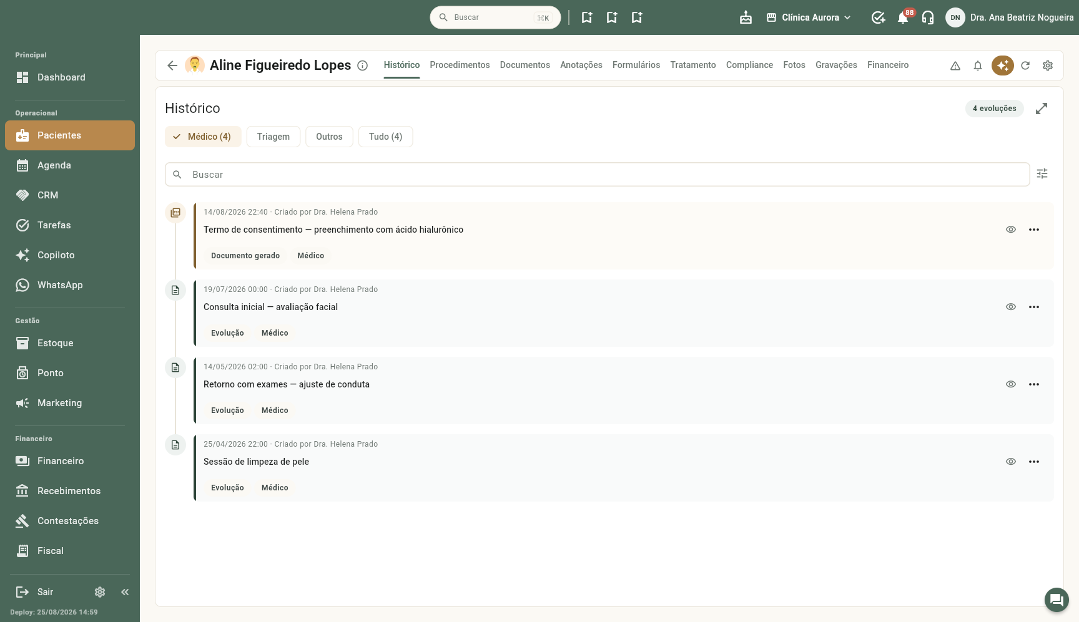The height and width of the screenshot is (622, 1079).
Task: Open the Financeiro sidebar section
Action: click(x=70, y=461)
